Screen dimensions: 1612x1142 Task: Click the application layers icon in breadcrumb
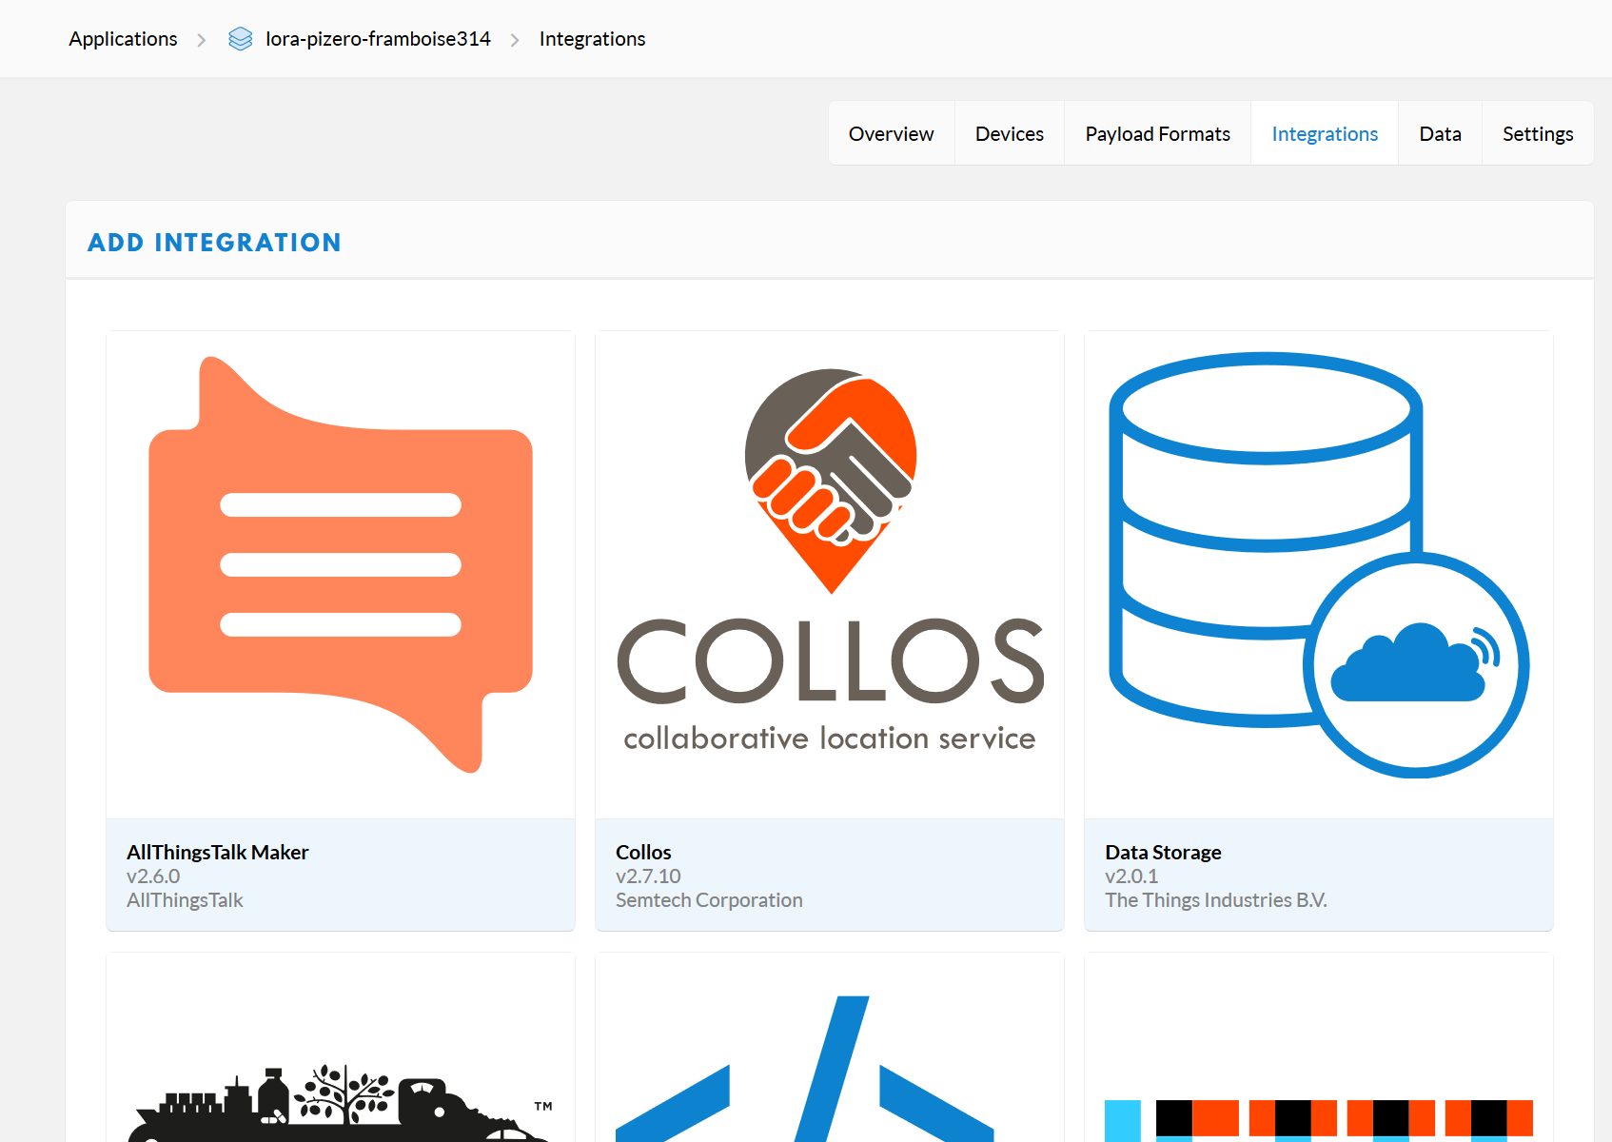[x=241, y=39]
